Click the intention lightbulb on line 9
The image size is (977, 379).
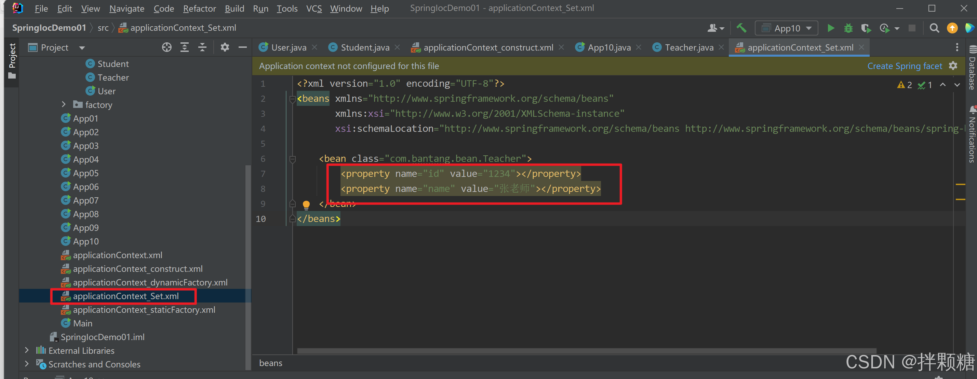click(306, 205)
